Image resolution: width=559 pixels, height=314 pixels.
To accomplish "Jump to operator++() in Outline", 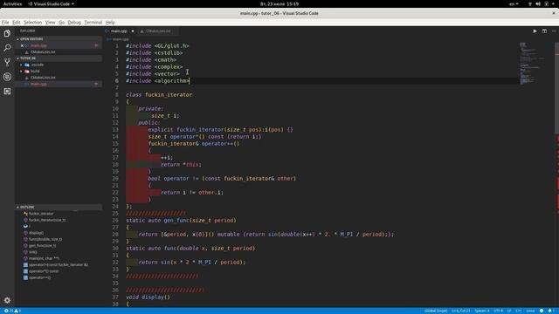I will [40, 277].
